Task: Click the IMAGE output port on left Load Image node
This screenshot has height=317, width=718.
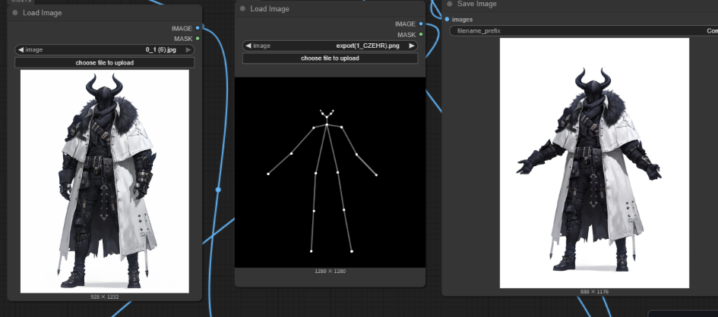Action: (x=198, y=28)
